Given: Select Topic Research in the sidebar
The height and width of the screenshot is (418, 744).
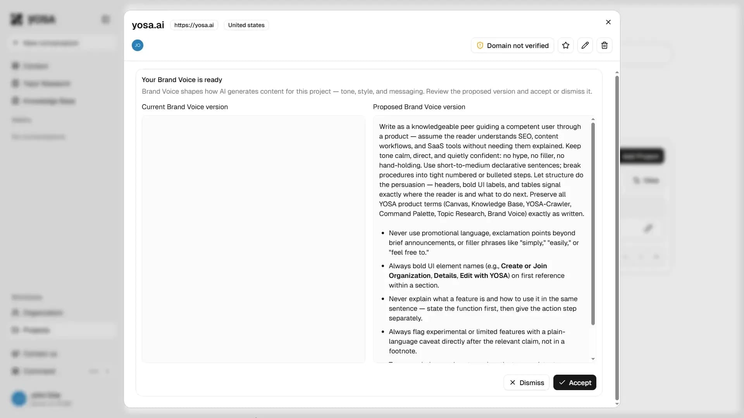Looking at the screenshot, I should [x=41, y=83].
